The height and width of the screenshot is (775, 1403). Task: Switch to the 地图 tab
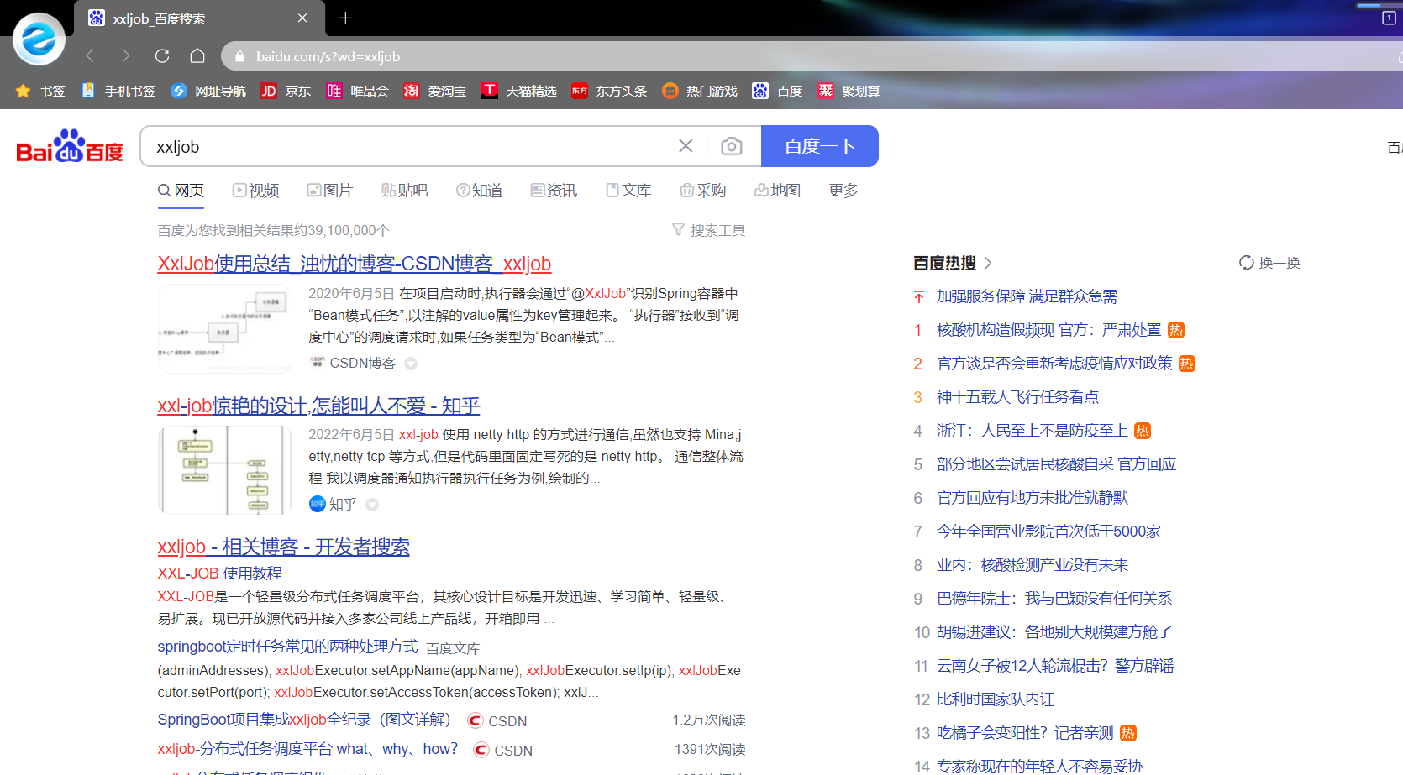coord(778,191)
